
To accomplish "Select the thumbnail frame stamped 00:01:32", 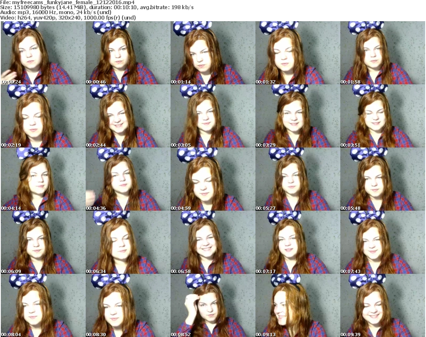I will point(297,53).
